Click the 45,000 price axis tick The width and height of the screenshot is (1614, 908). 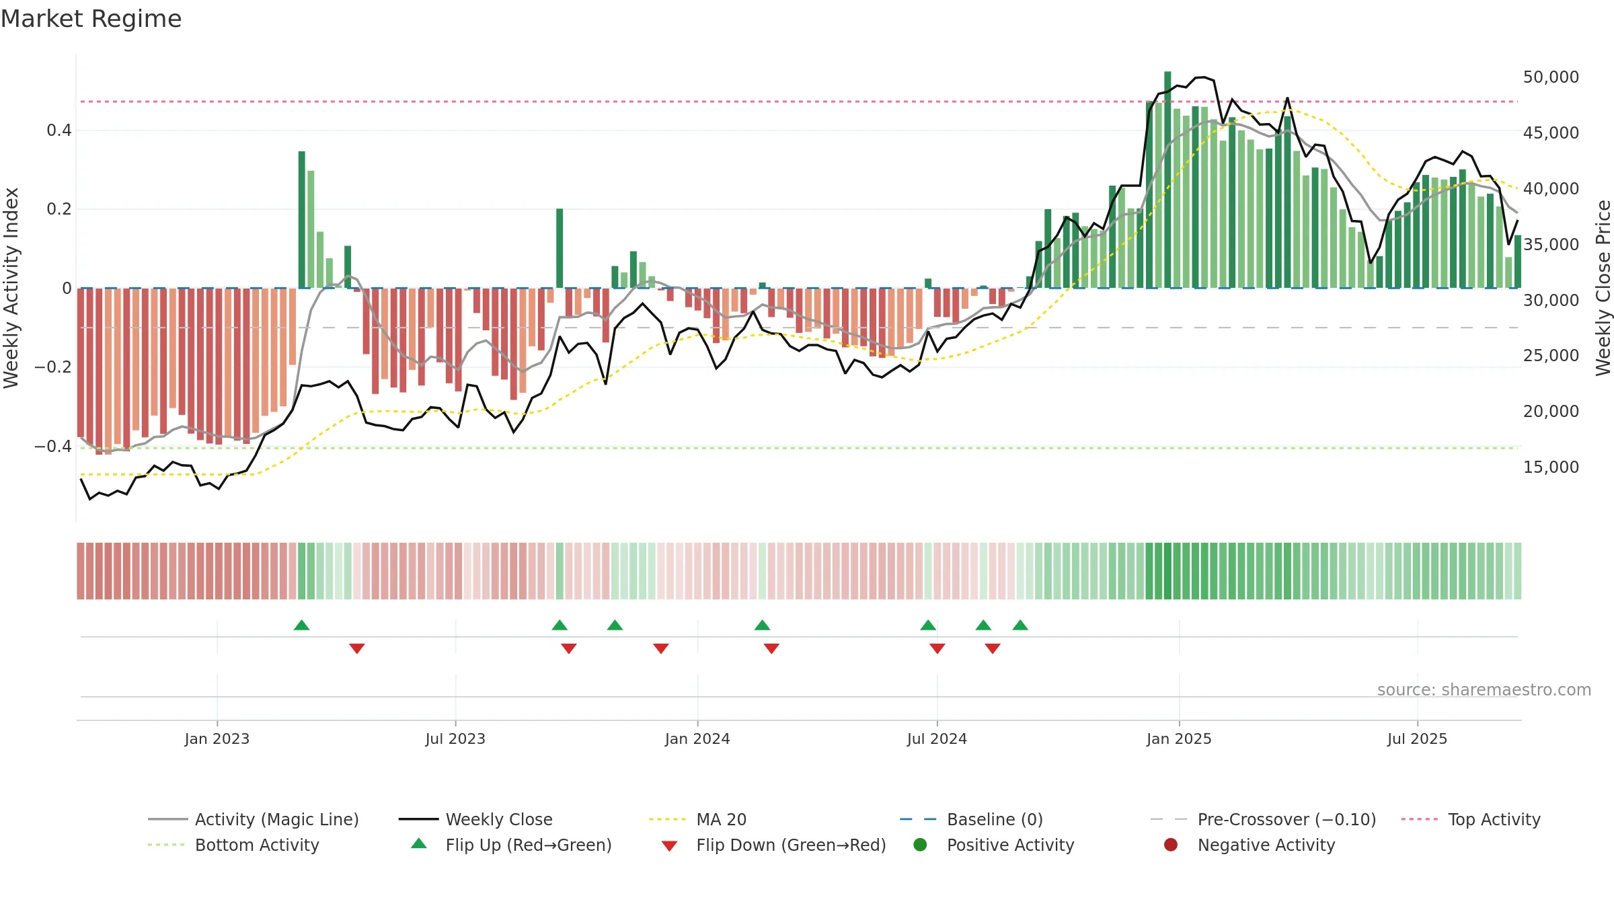1551,133
